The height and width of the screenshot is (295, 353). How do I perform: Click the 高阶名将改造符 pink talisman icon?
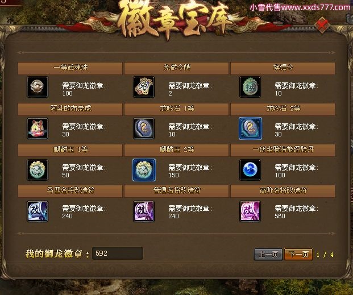tap(250, 211)
